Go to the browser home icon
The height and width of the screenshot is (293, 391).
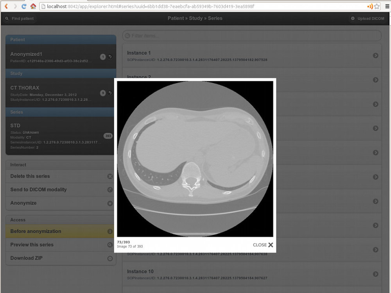(x=33, y=6)
